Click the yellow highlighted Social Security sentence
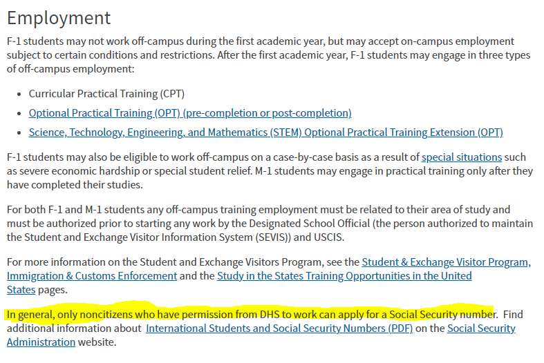The width and height of the screenshot is (544, 363). (249, 315)
